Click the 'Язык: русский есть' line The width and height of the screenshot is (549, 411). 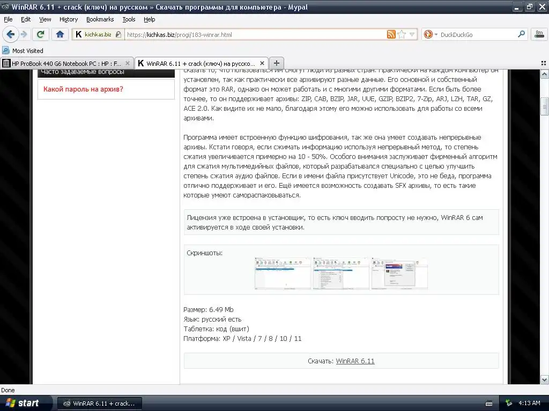212,319
